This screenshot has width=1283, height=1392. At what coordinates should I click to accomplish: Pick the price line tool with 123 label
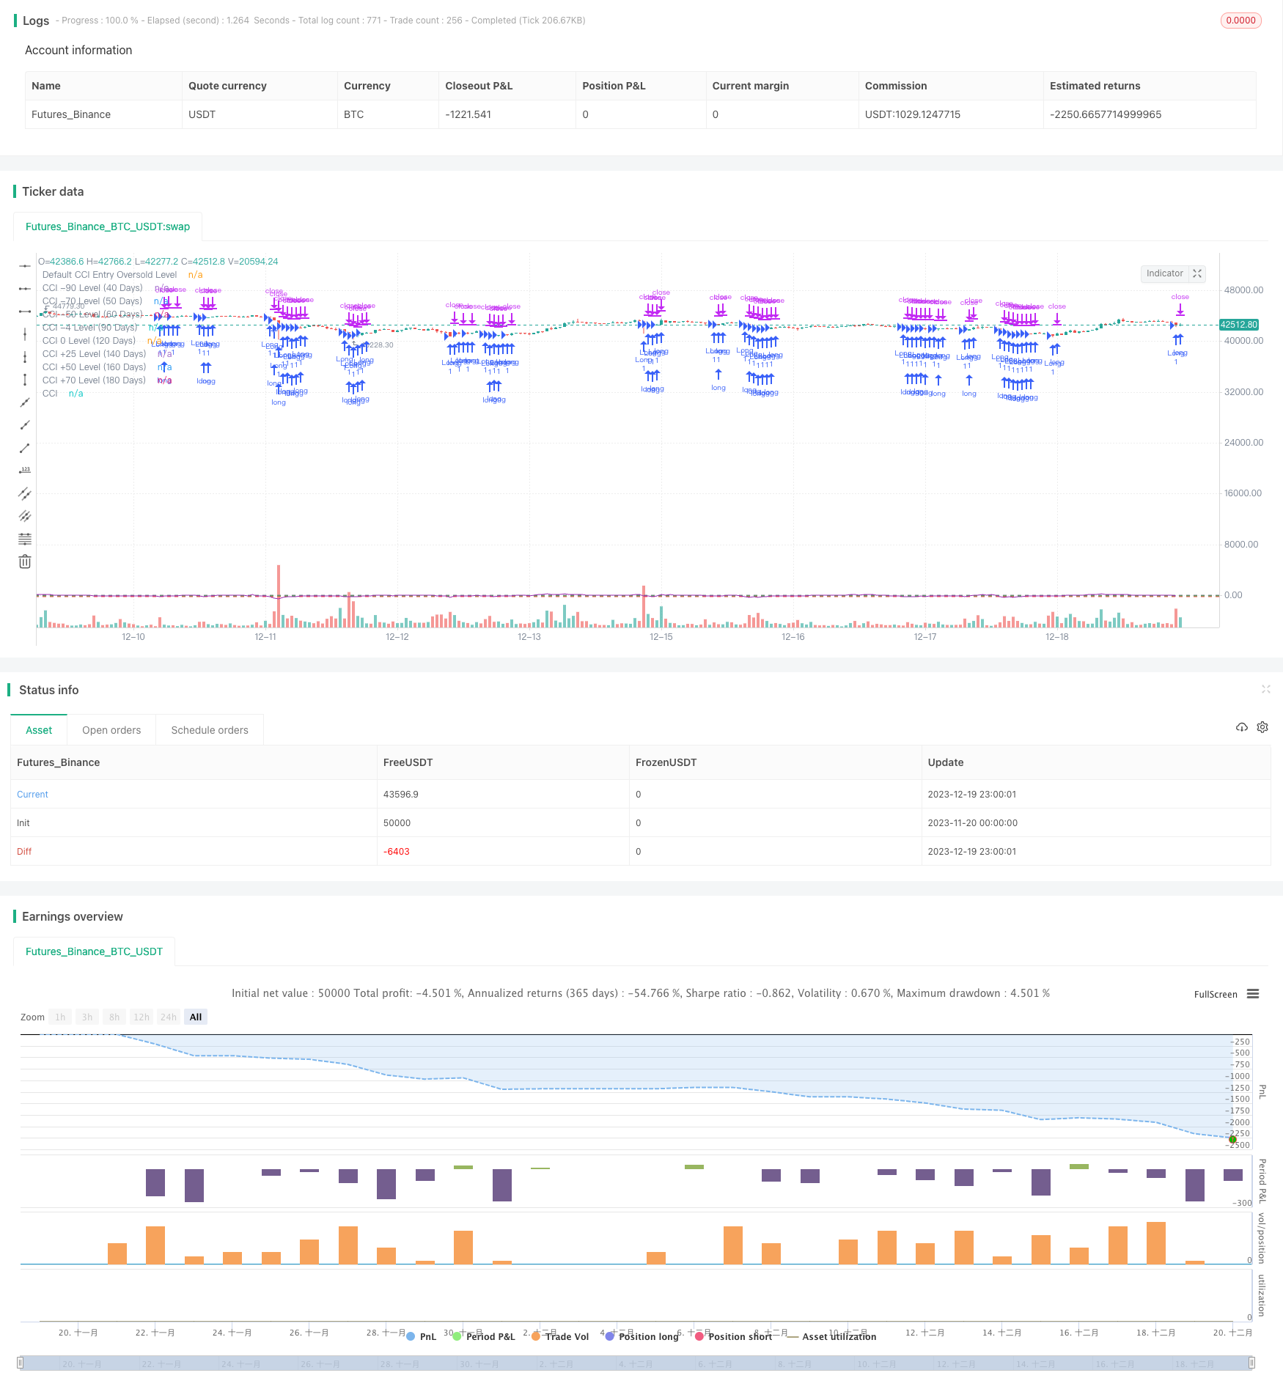point(25,471)
